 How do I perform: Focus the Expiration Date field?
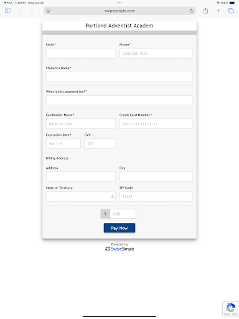point(63,144)
